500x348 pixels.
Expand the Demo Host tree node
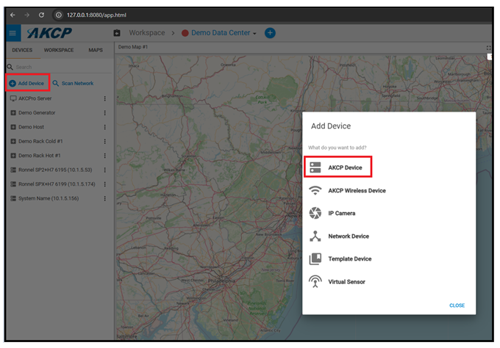point(13,127)
